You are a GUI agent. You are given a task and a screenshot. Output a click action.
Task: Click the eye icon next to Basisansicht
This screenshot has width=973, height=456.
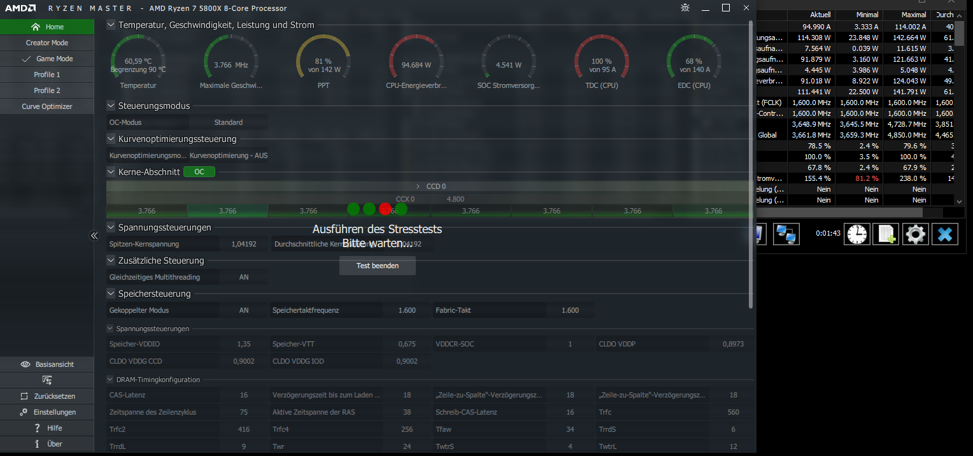(x=25, y=364)
